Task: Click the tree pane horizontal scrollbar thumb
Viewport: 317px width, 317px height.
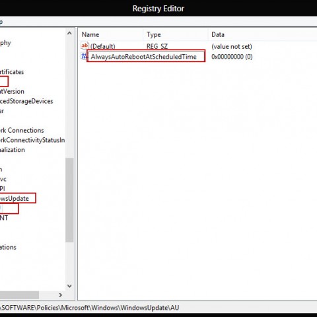Action: coord(19,295)
